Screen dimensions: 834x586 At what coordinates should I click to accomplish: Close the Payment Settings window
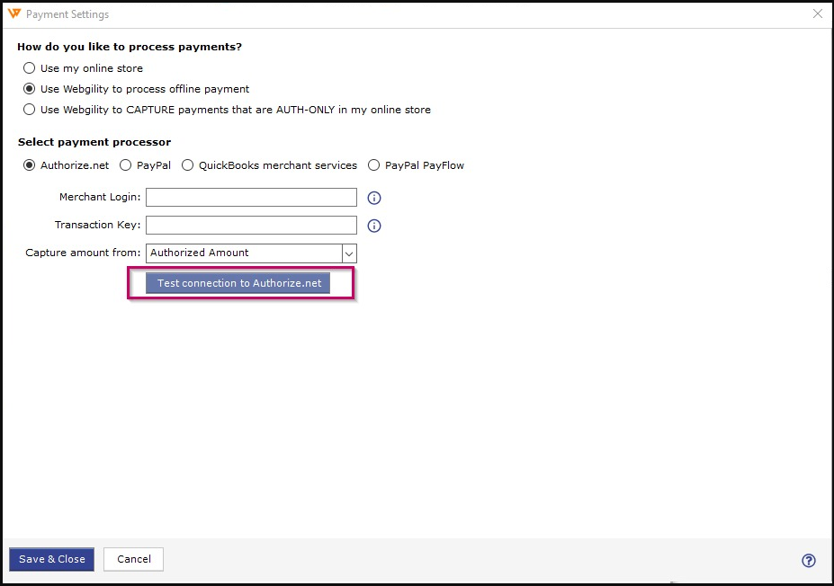pos(817,14)
